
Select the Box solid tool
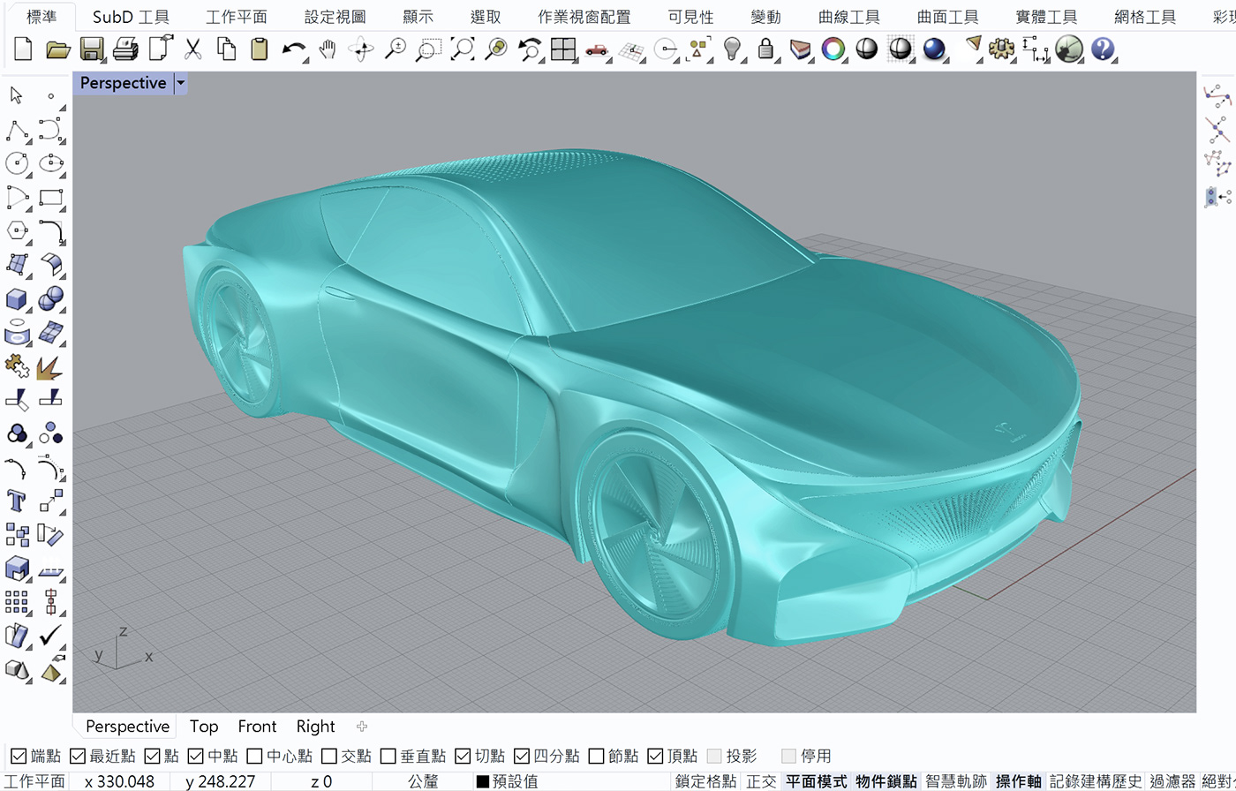15,299
